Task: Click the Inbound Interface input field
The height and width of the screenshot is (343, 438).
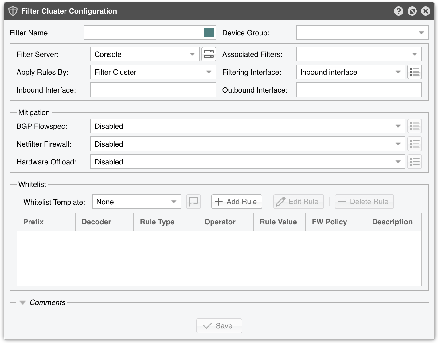Action: [x=153, y=90]
